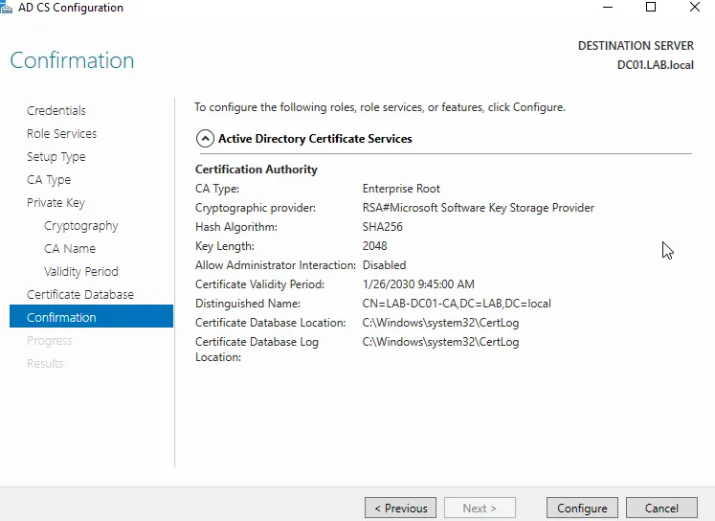
Task: Select Setup Type step
Action: 56,157
